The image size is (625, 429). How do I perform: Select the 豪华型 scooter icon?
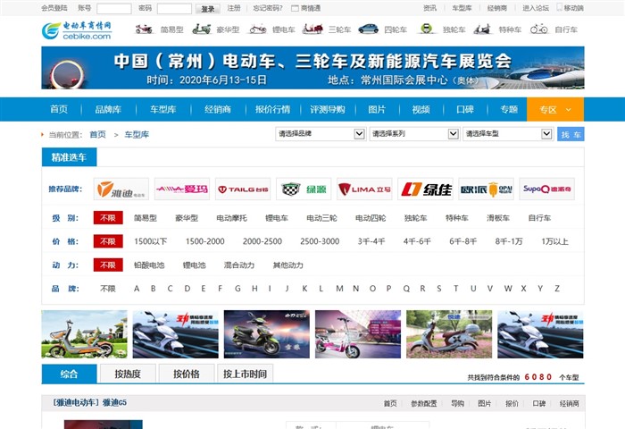click(202, 29)
